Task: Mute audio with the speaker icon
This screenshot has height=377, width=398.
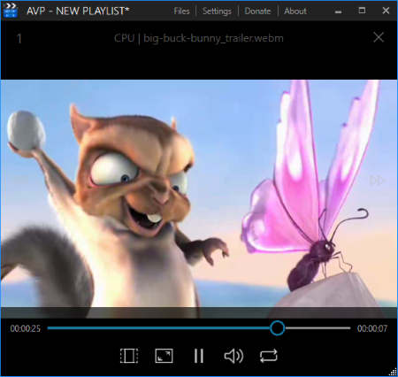Action: coord(233,356)
